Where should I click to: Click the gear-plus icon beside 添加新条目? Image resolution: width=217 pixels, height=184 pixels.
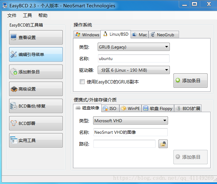(14, 72)
